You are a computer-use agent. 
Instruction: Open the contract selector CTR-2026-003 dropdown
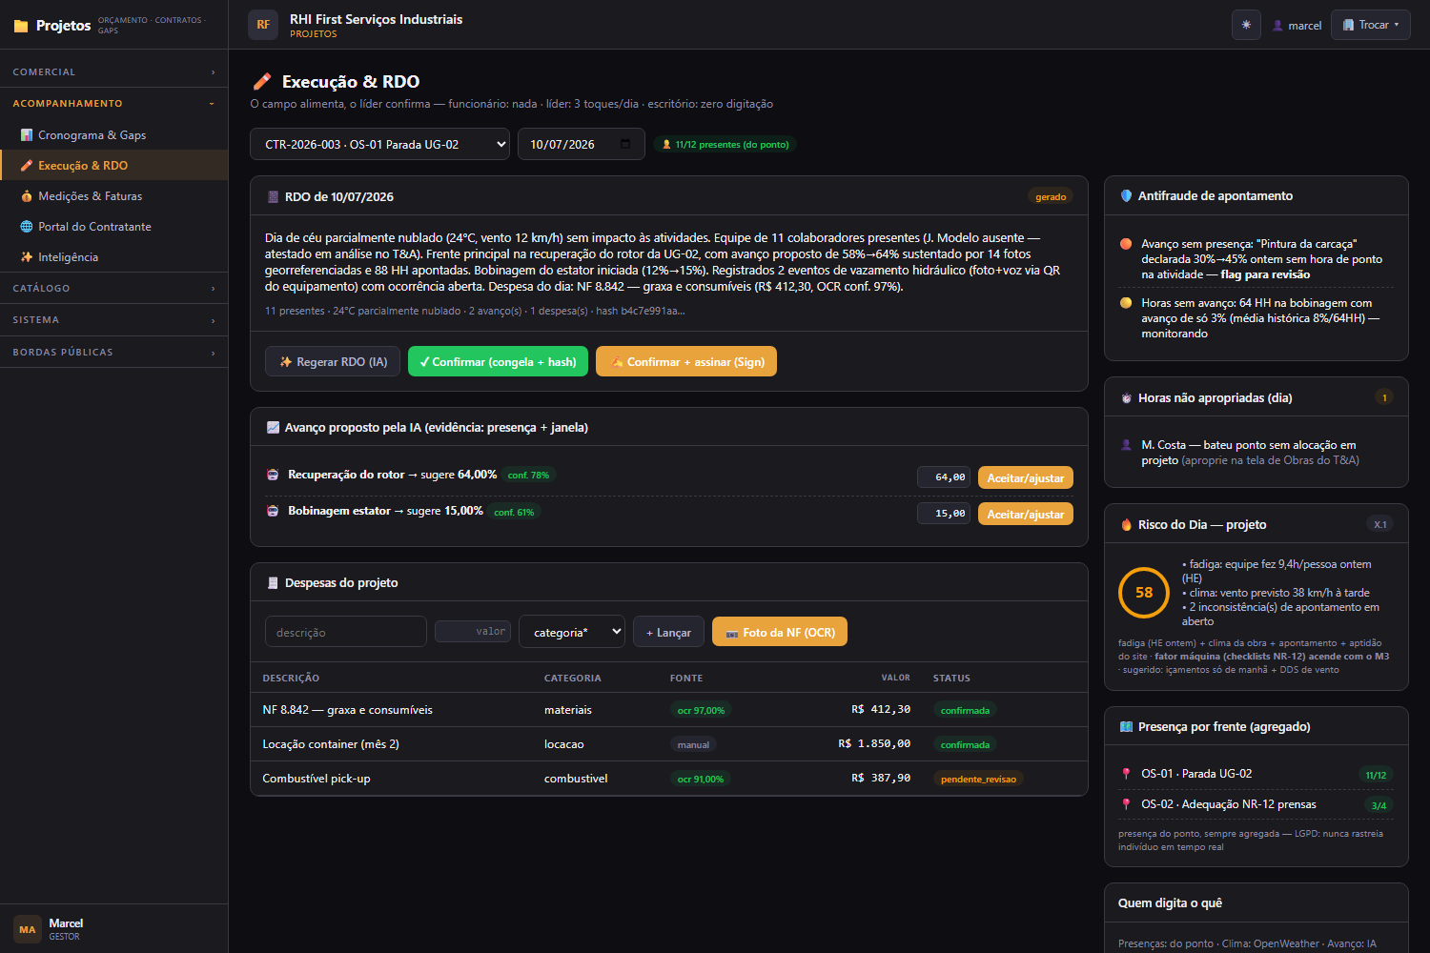pos(379,144)
